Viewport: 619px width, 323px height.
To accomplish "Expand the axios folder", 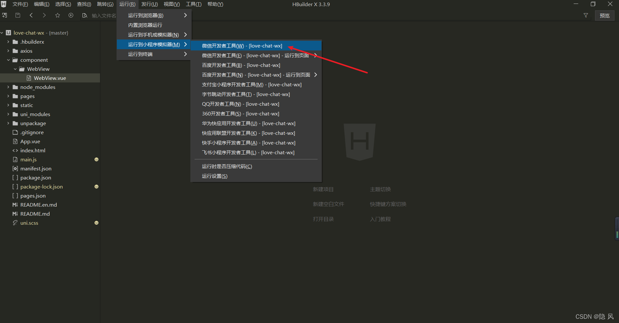I will (8, 51).
